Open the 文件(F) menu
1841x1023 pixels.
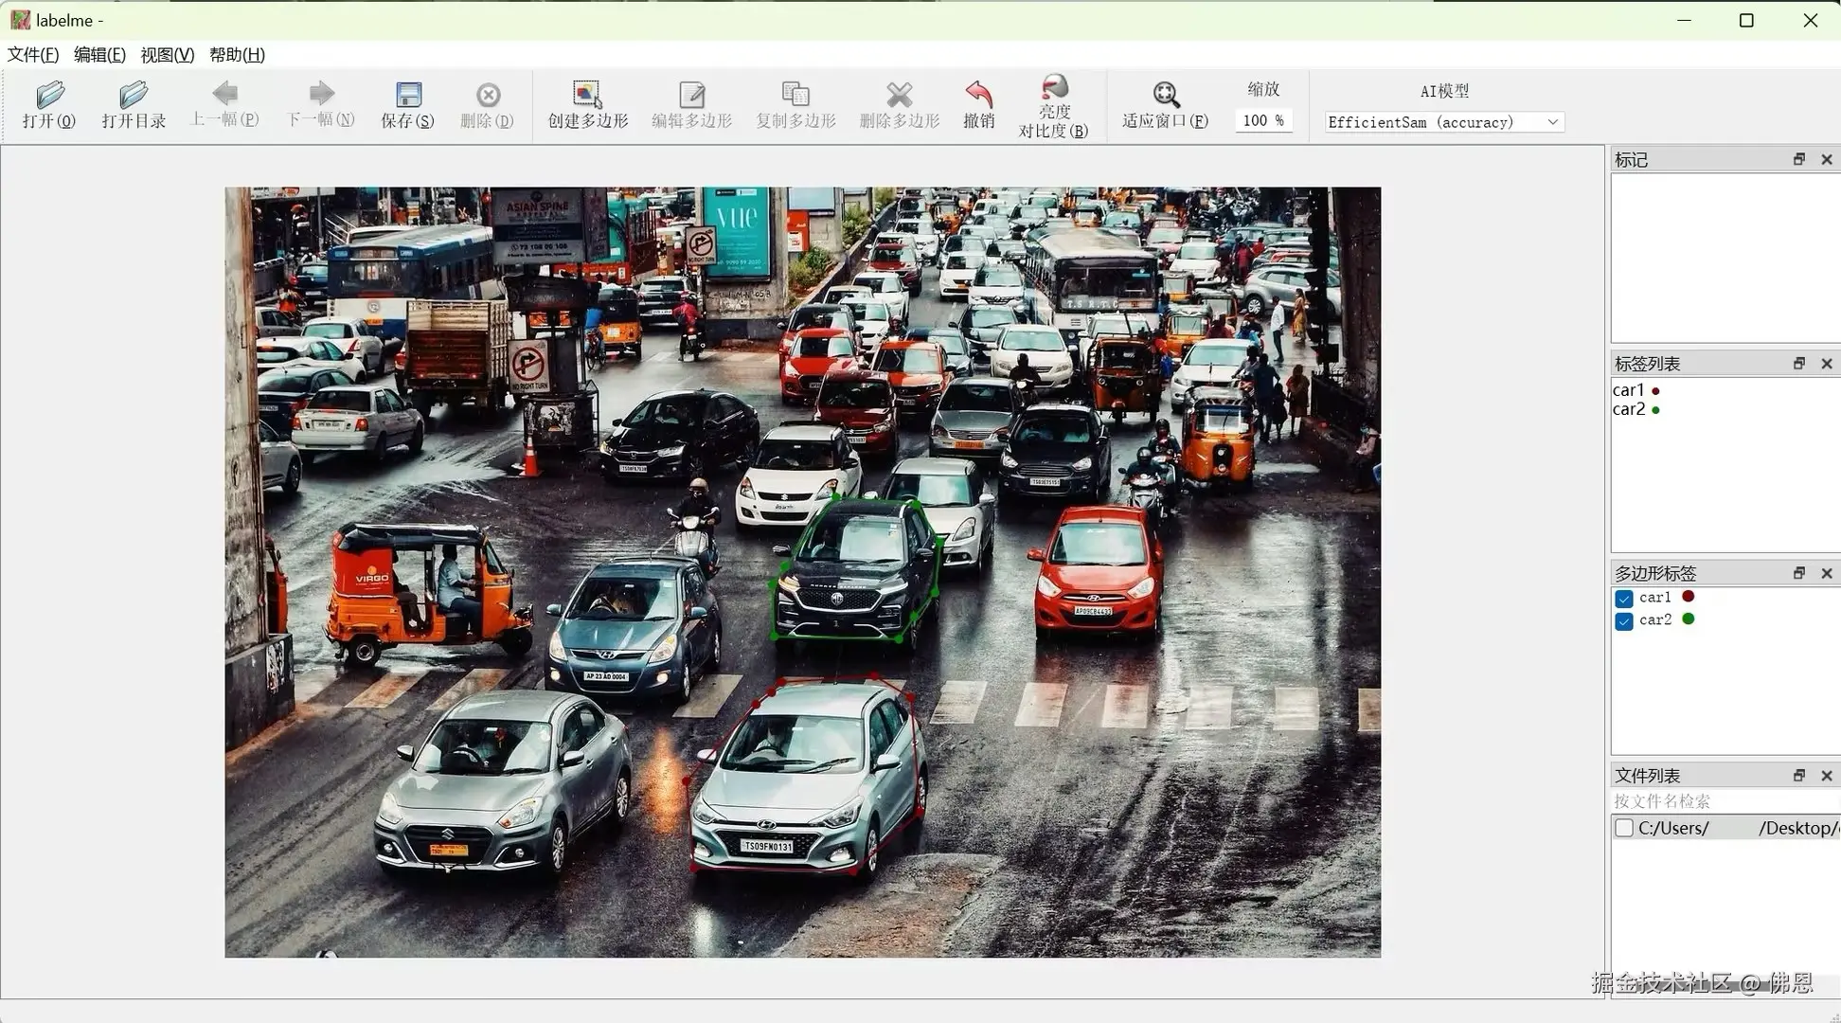(x=33, y=55)
